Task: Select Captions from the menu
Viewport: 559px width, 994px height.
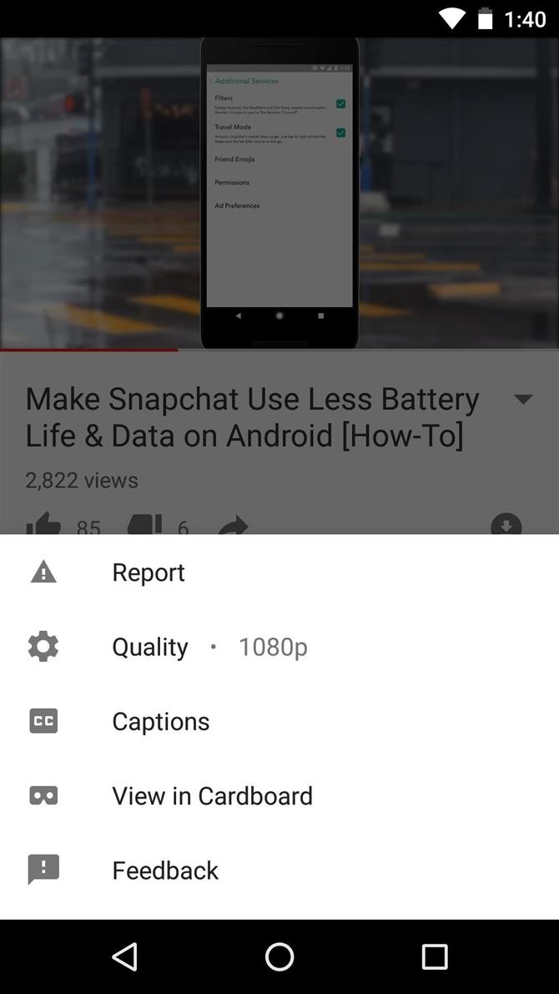Action: tap(279, 721)
